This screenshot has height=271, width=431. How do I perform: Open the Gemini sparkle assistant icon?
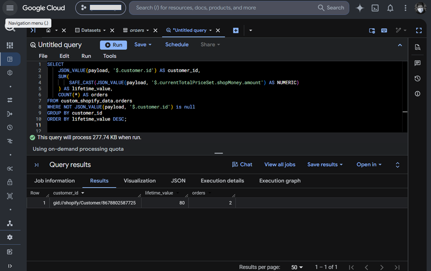(360, 8)
